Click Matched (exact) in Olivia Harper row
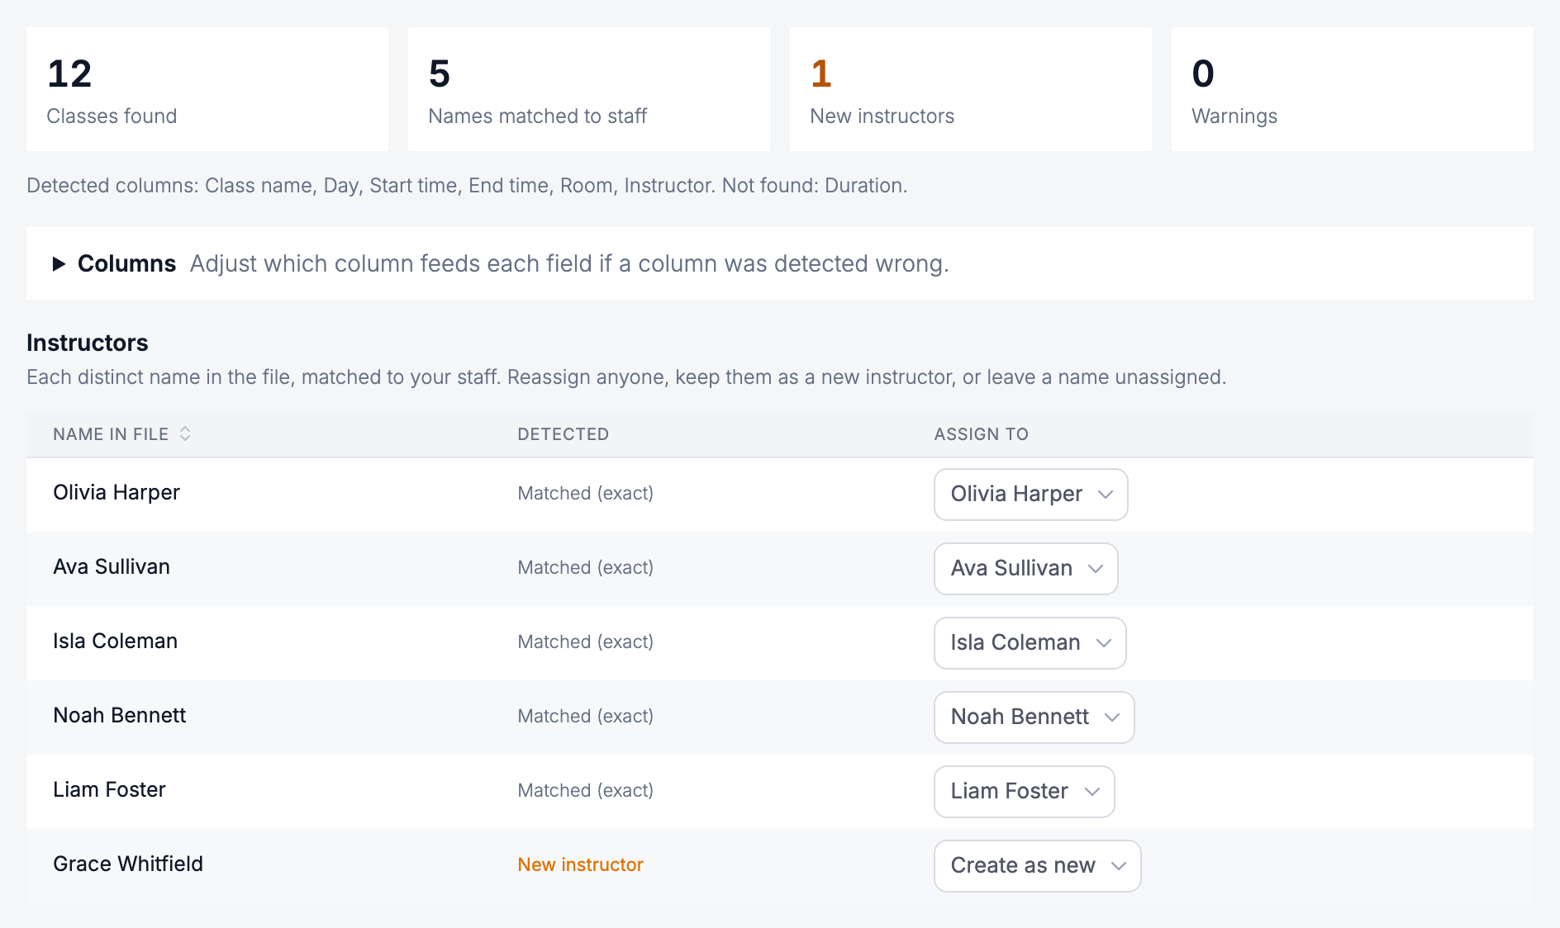This screenshot has height=928, width=1560. pos(585,494)
